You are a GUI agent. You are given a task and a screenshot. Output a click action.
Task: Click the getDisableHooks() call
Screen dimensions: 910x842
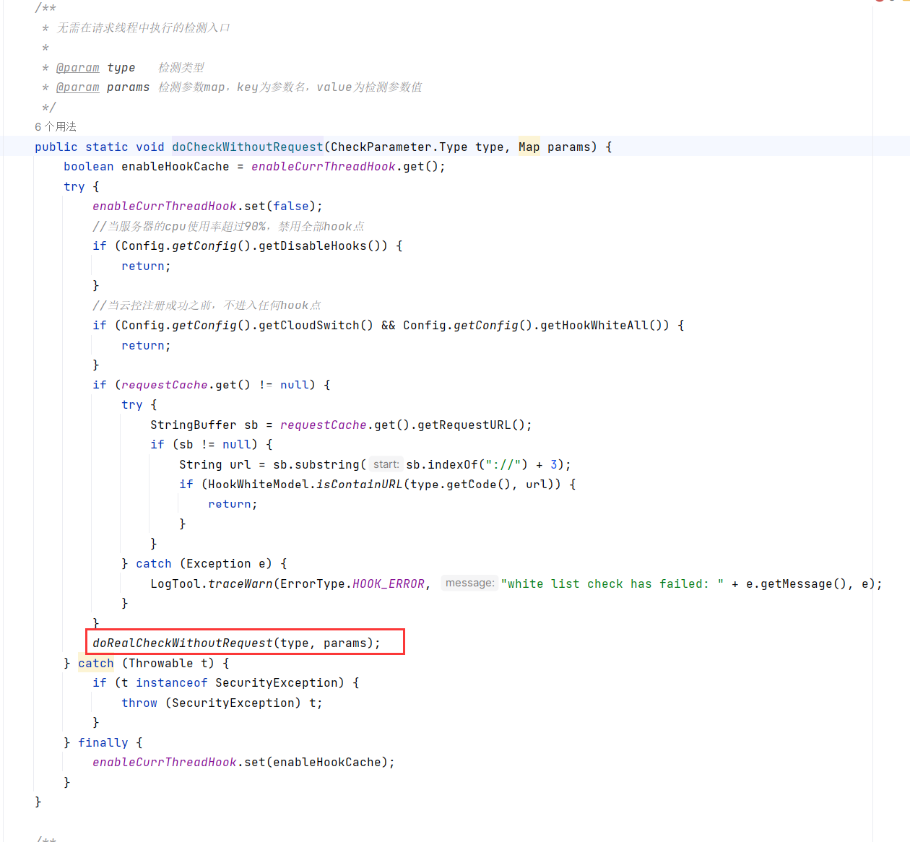click(323, 246)
